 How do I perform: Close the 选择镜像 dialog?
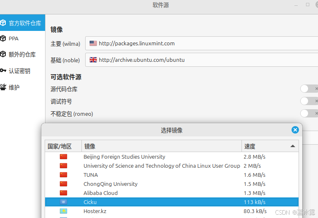pyautogui.click(x=295, y=130)
